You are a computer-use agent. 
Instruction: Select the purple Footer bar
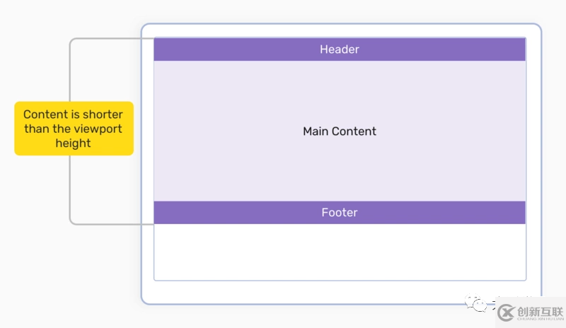click(x=439, y=213)
